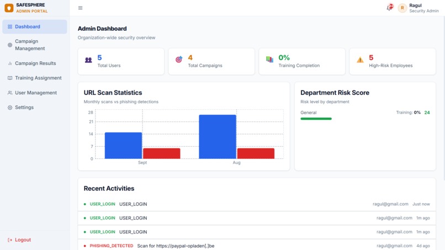This screenshot has width=445, height=250.
Task: Click the Total Users people icon
Action: point(88,60)
